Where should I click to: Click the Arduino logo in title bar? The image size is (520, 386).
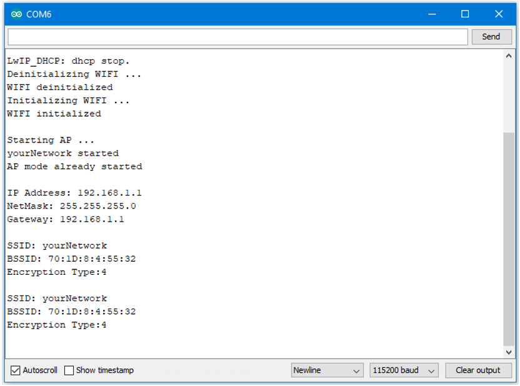click(16, 14)
